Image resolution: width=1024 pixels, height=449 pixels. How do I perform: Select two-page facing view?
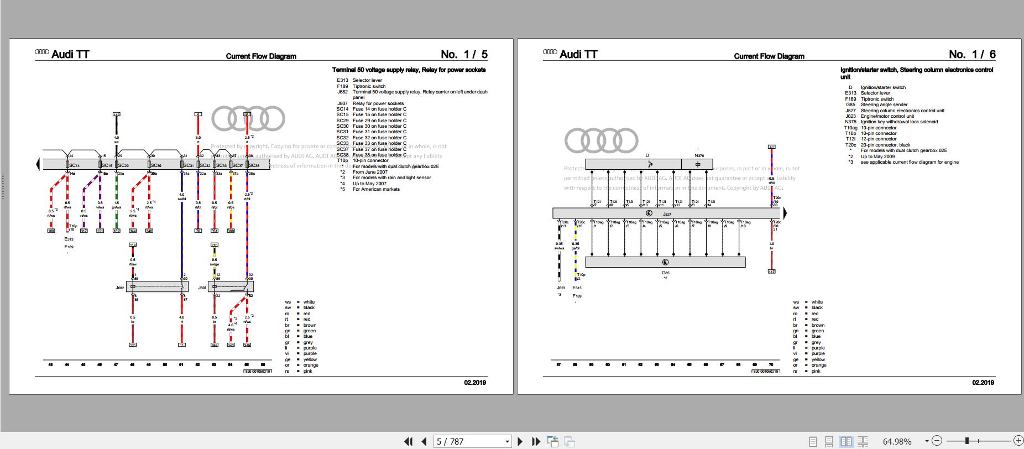coord(846,441)
